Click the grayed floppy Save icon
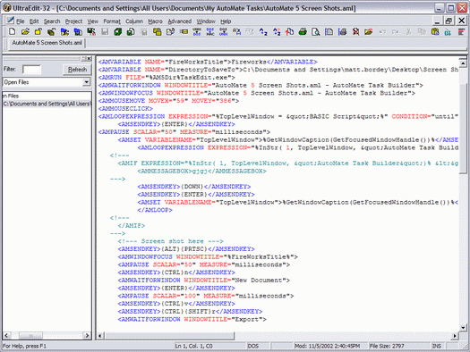470x352 pixels. (105, 31)
